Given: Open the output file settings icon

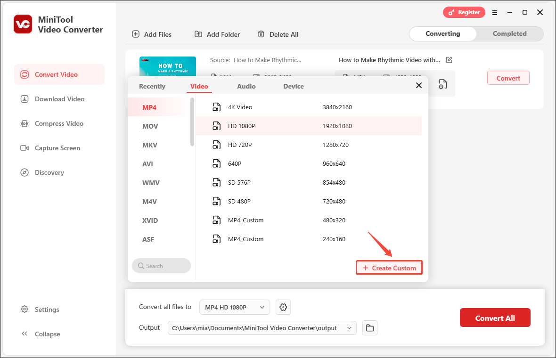Looking at the screenshot, I should tap(442, 84).
